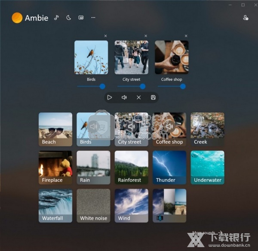Open the account sign-in icon
The width and height of the screenshot is (258, 251).
point(246,18)
